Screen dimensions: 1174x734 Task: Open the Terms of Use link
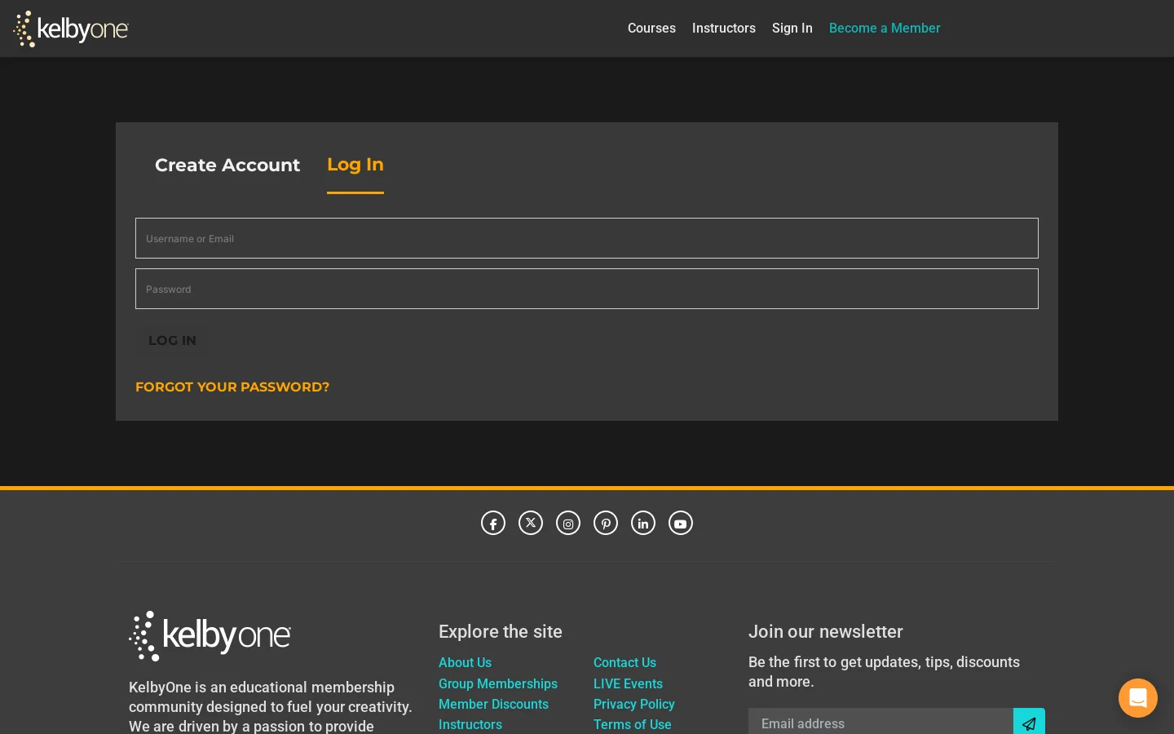click(633, 724)
